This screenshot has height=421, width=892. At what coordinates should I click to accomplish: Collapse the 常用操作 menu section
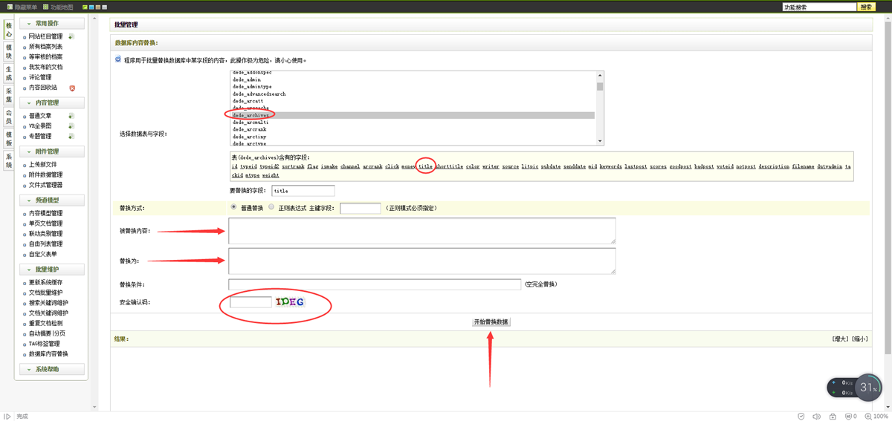point(52,24)
